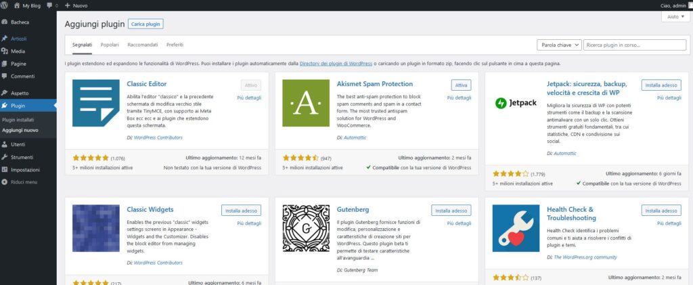Click Ciao, admin account menu
This screenshot has width=693, height=285.
coord(676,5)
